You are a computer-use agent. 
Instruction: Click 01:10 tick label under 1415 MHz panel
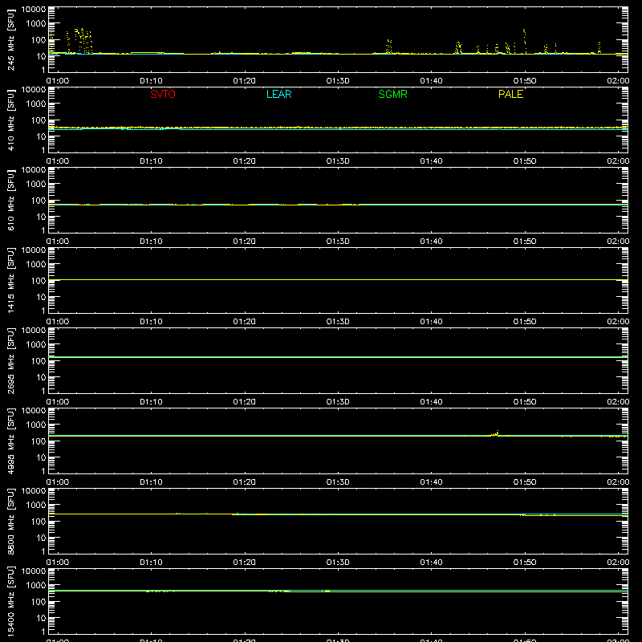click(151, 322)
